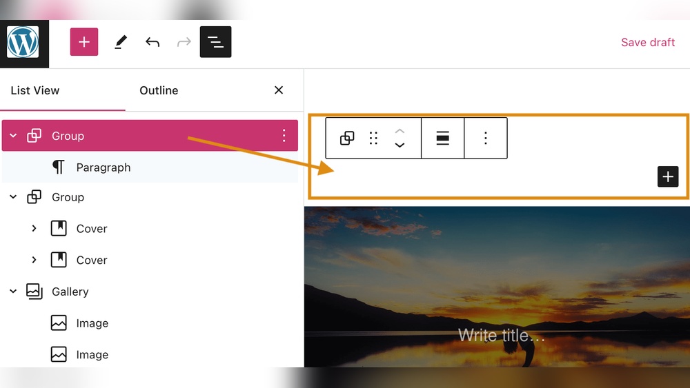
Task: Open options menu for selected Group
Action: [x=284, y=135]
